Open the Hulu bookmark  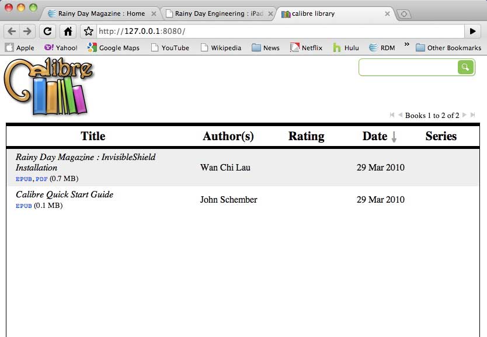click(346, 48)
